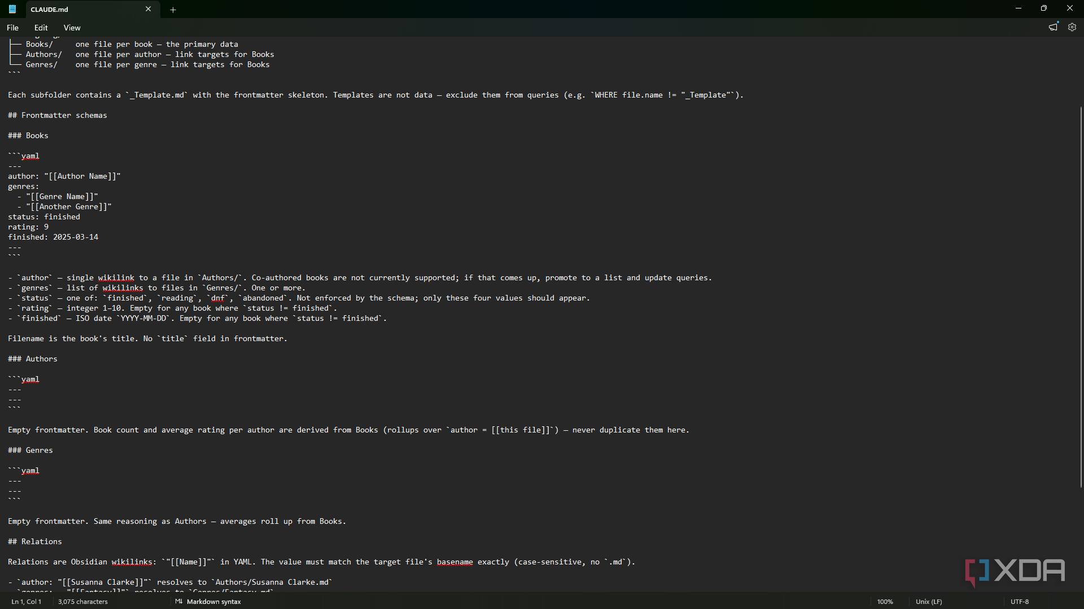Open the File menu

pyautogui.click(x=12, y=28)
